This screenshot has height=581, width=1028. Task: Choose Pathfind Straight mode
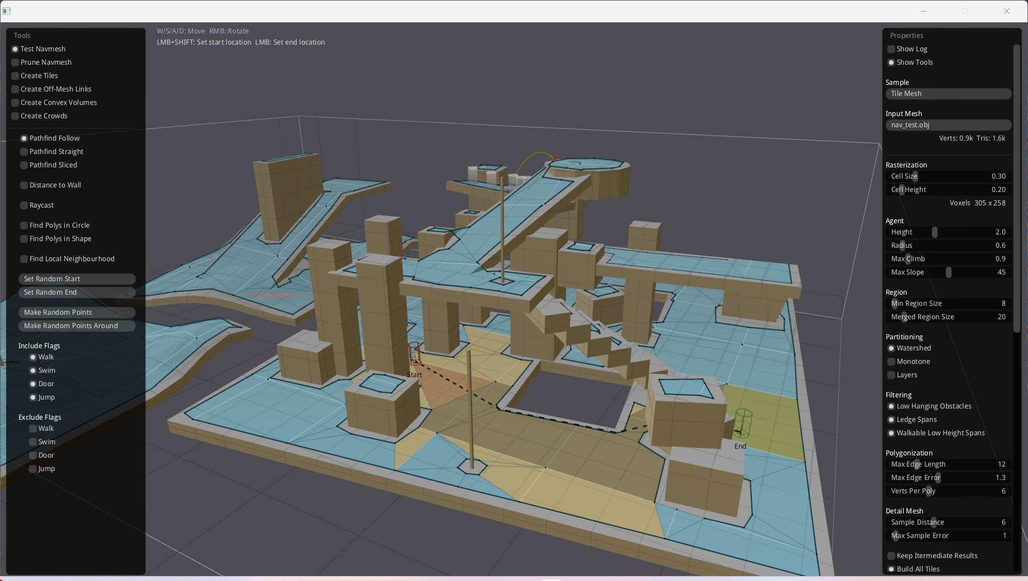point(52,152)
